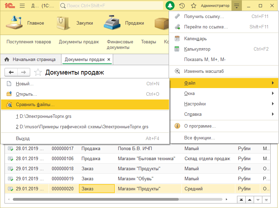Expand the Настройки submenu

tap(224, 104)
